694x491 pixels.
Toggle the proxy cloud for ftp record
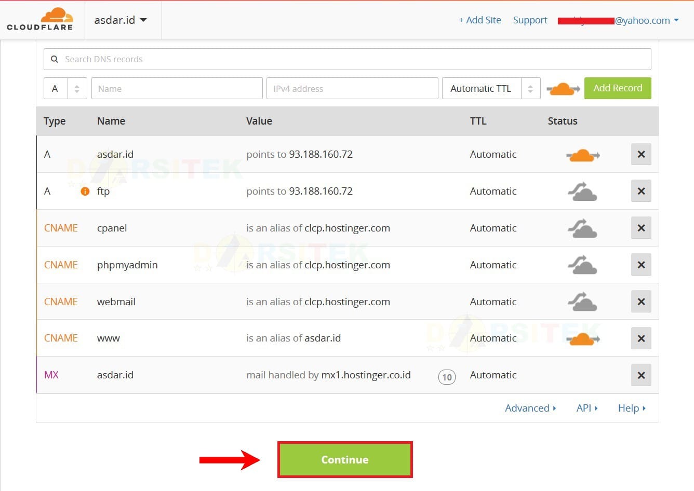click(582, 192)
